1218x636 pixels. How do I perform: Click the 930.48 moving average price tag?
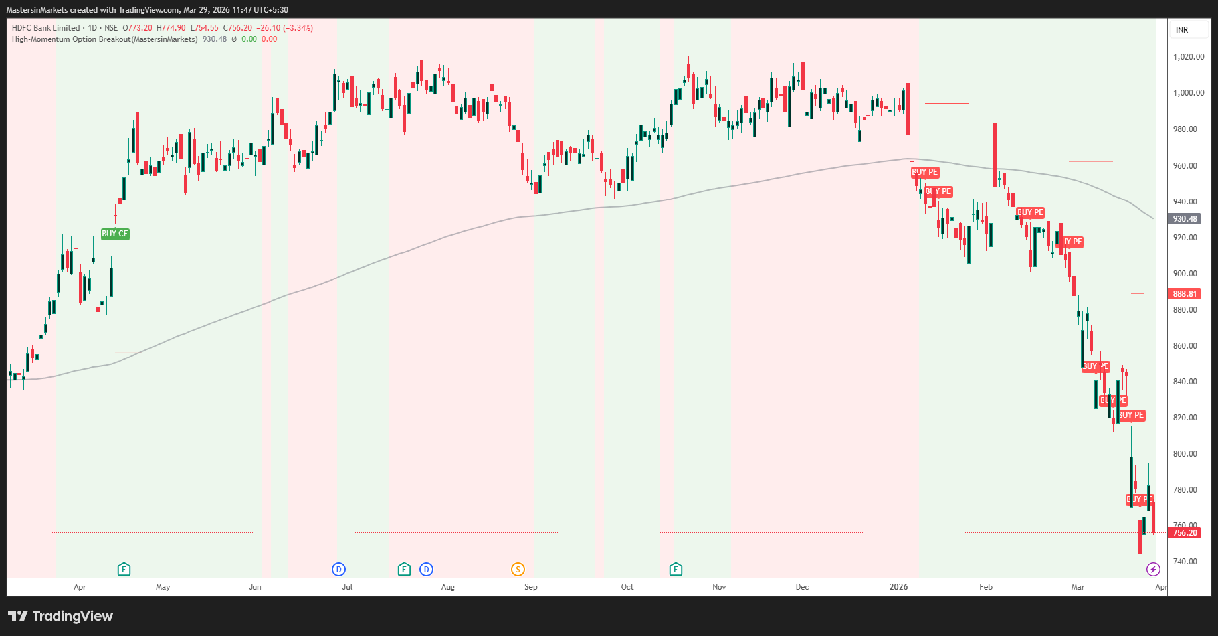point(1185,219)
